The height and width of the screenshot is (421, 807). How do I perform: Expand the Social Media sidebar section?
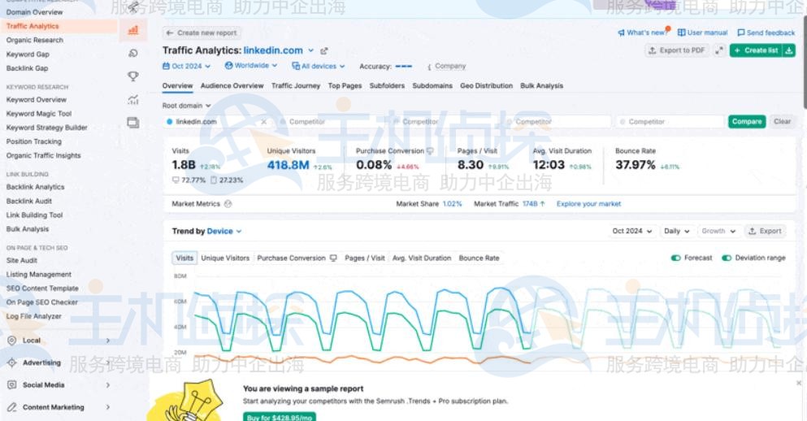(x=108, y=385)
